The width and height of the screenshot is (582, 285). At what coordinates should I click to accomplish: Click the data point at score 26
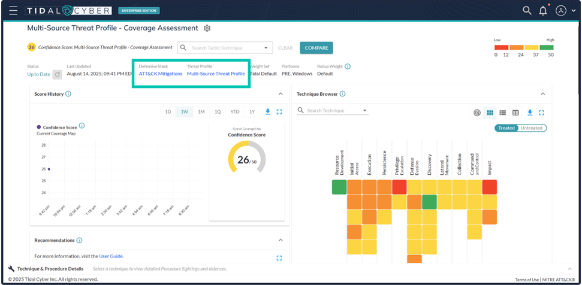(x=49, y=169)
